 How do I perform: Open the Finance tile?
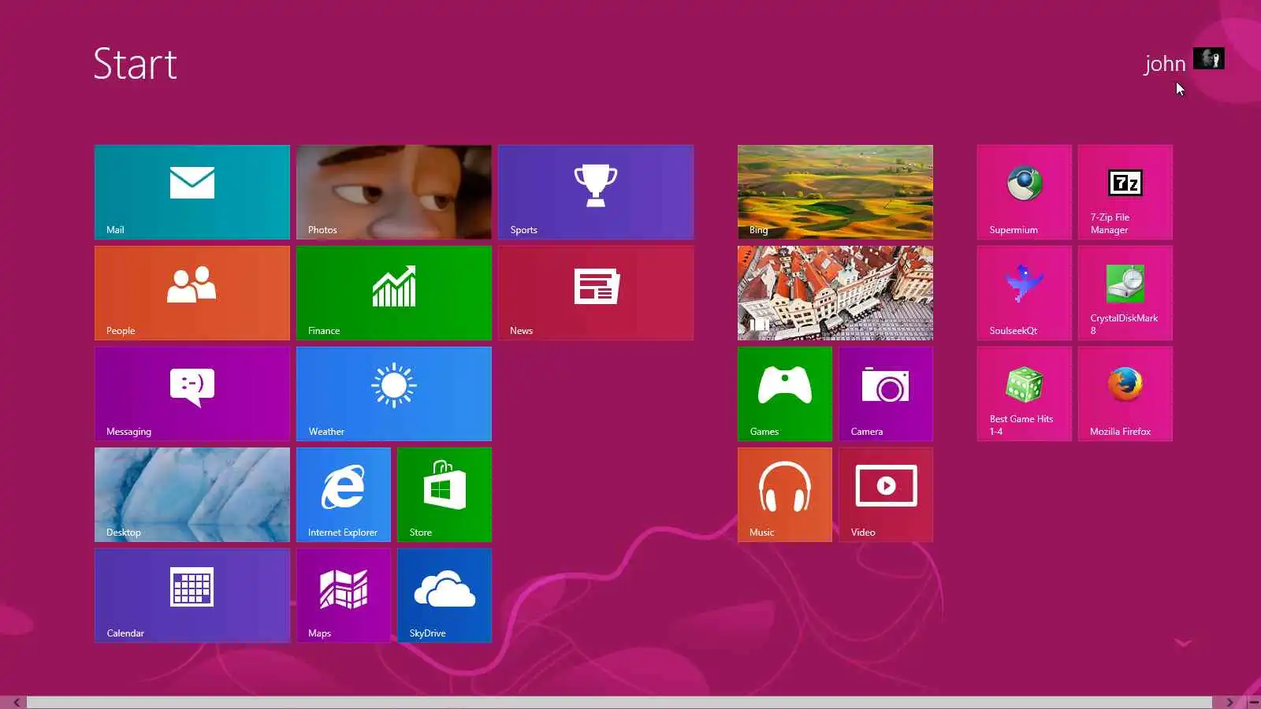pos(394,293)
